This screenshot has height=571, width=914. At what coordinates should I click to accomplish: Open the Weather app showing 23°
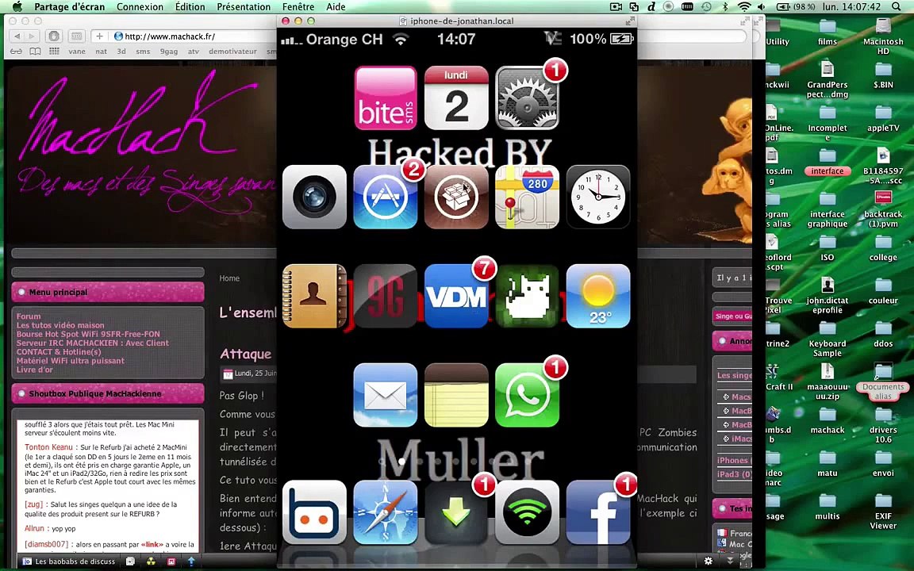pos(598,296)
